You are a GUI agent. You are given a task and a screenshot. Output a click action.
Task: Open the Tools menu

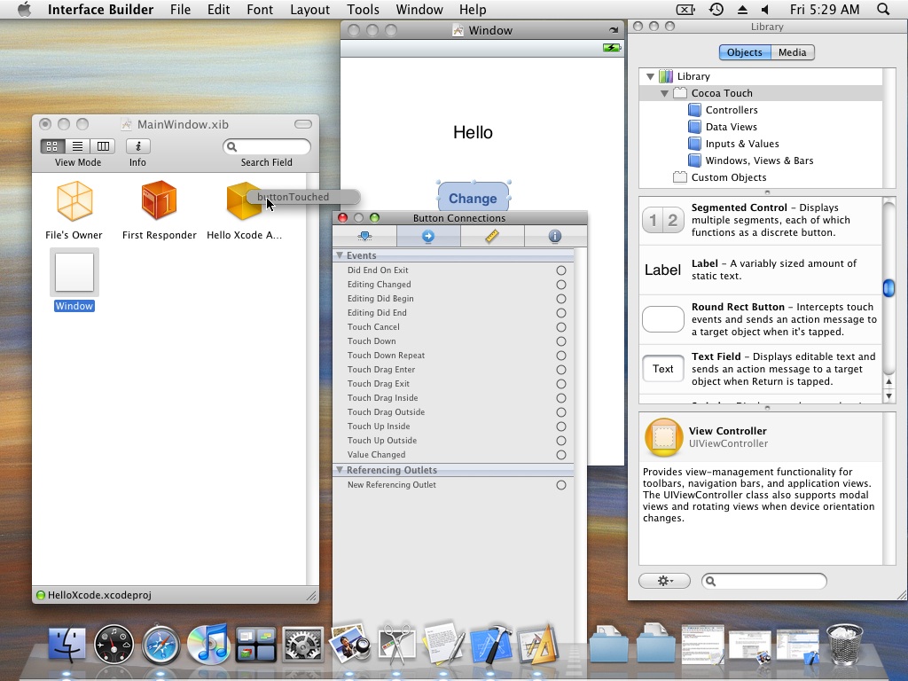point(363,10)
